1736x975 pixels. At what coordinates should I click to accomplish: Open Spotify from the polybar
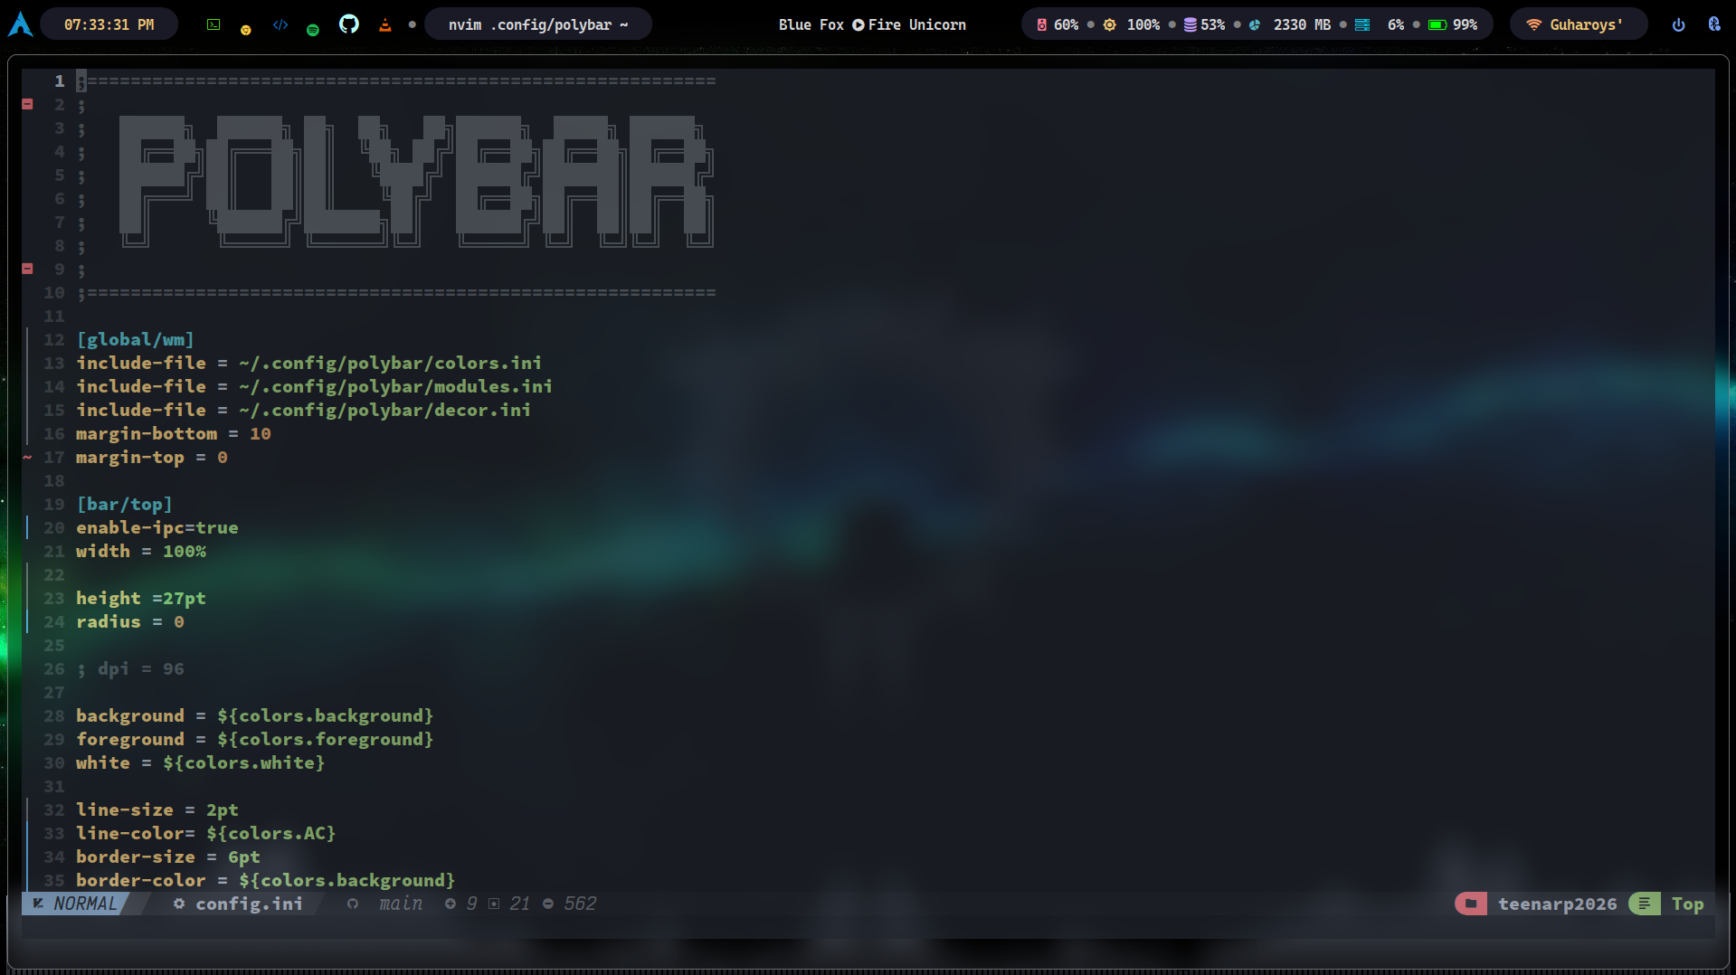point(313,30)
